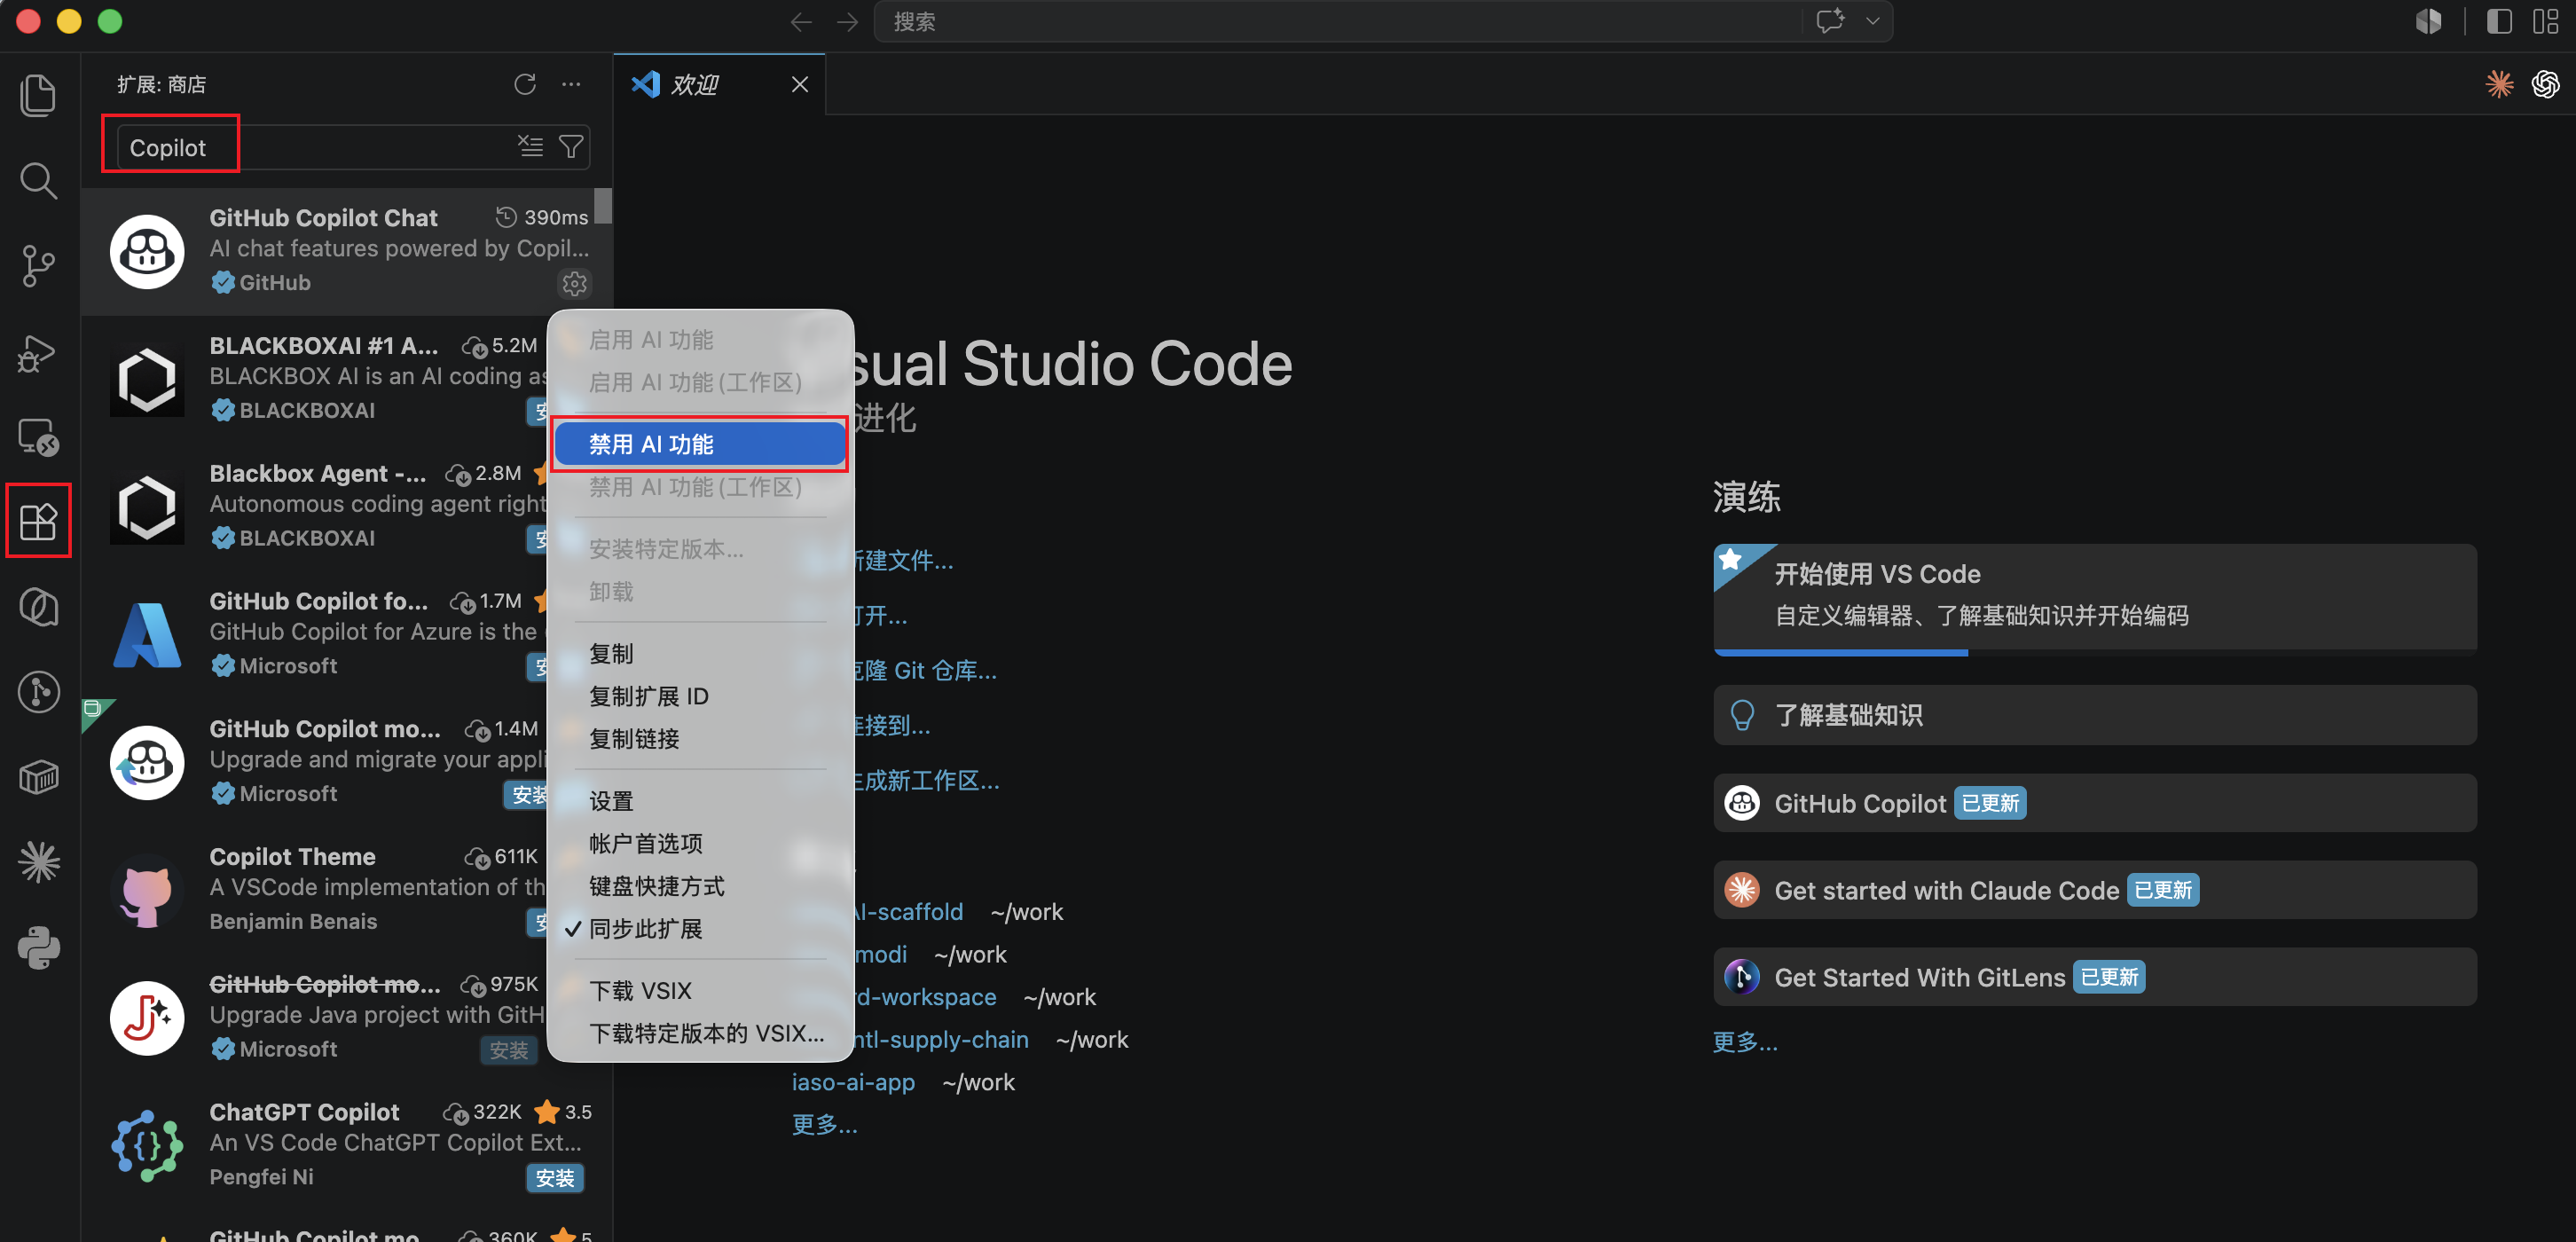The width and height of the screenshot is (2576, 1242).
Task: Refresh the extensions marketplace list
Action: tap(525, 84)
